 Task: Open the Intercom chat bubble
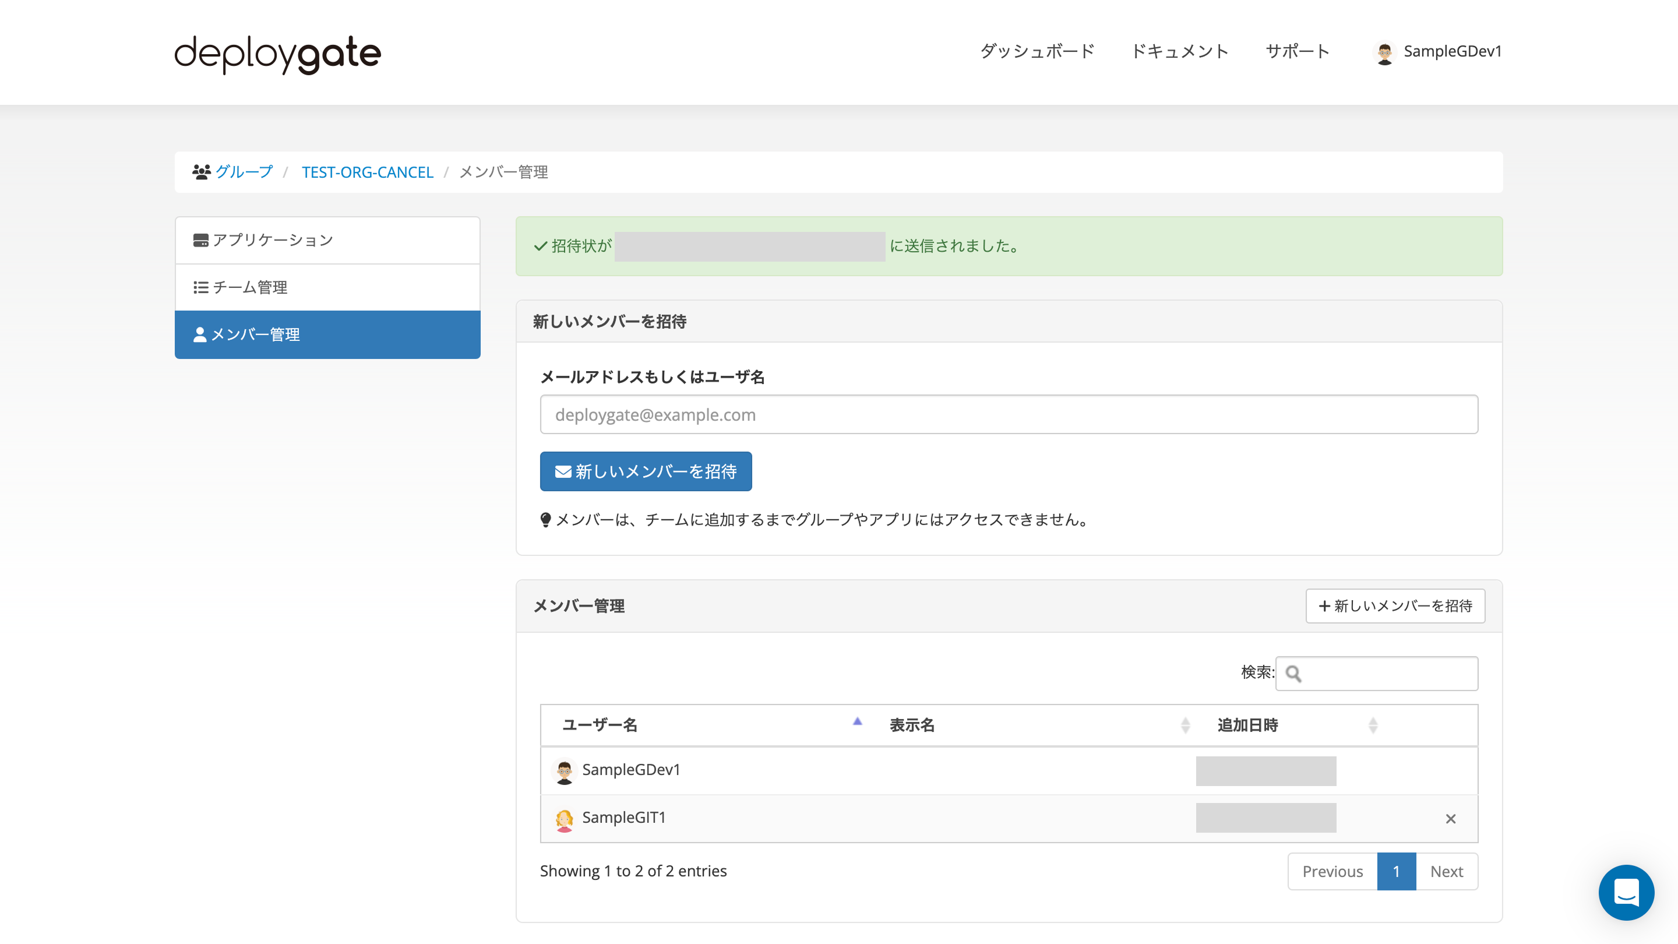click(x=1627, y=893)
